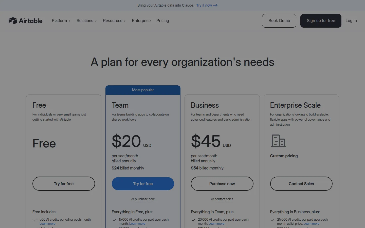Open the Platform navigation menu
Viewport: 365px width, 228px height.
pos(61,21)
